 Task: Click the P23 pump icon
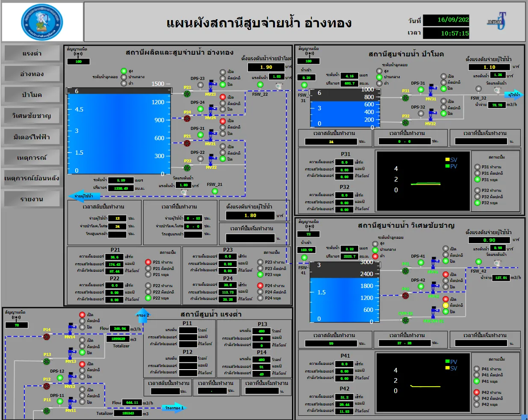tap(187, 94)
